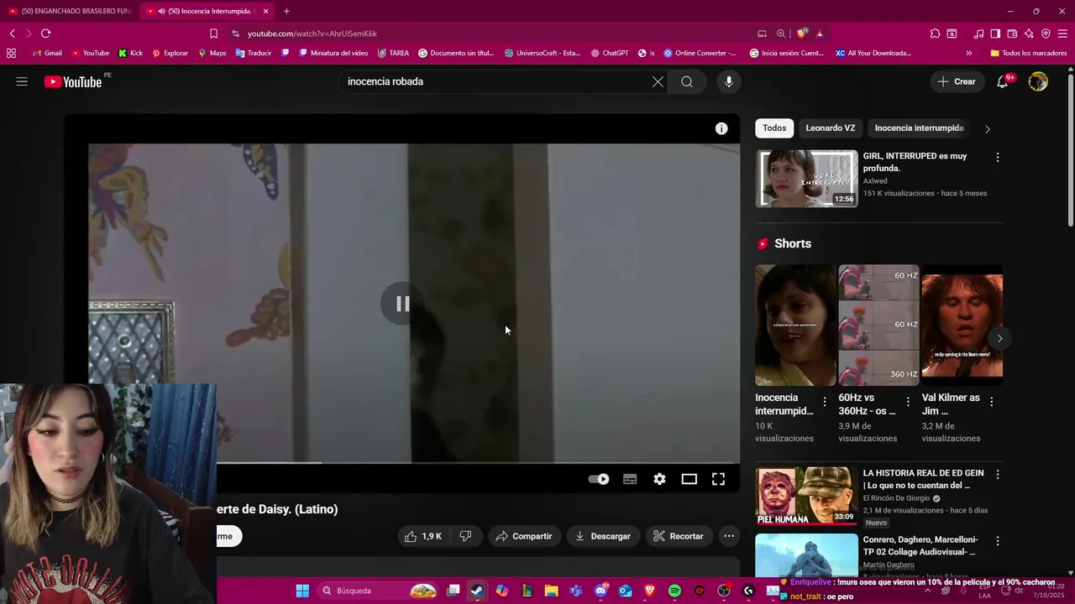Toggle subtitles in the video player
Screen dimensions: 1075x604
pos(630,479)
